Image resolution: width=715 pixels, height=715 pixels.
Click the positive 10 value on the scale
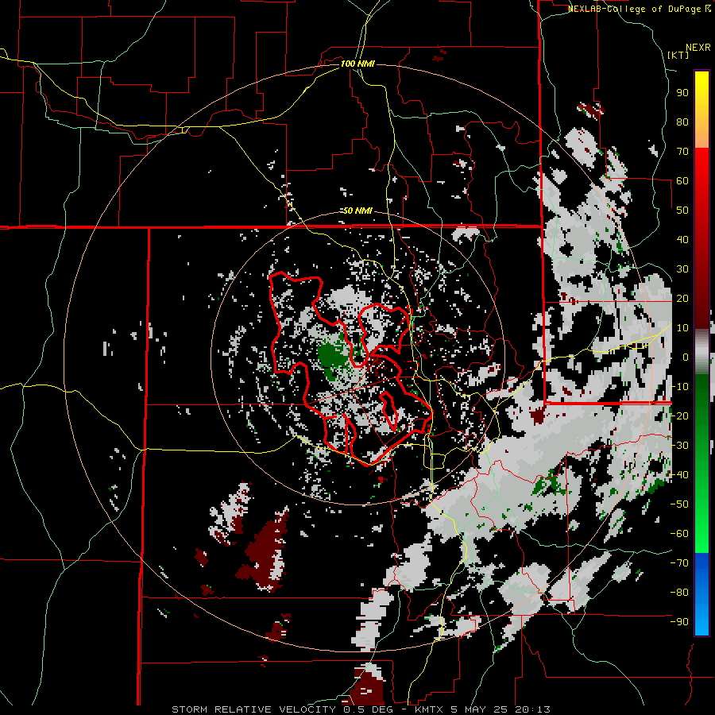point(682,328)
